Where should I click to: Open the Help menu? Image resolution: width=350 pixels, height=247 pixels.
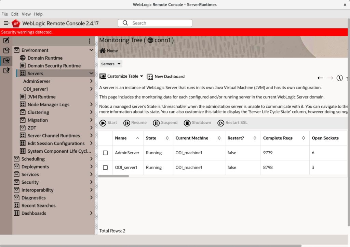[38, 14]
